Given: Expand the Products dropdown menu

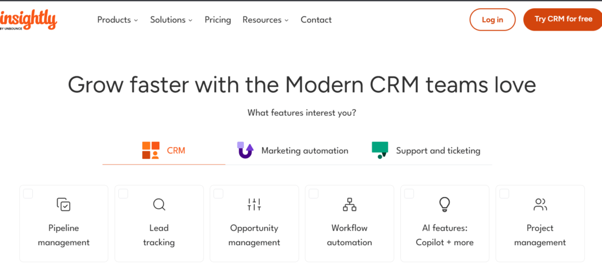Looking at the screenshot, I should [x=118, y=20].
